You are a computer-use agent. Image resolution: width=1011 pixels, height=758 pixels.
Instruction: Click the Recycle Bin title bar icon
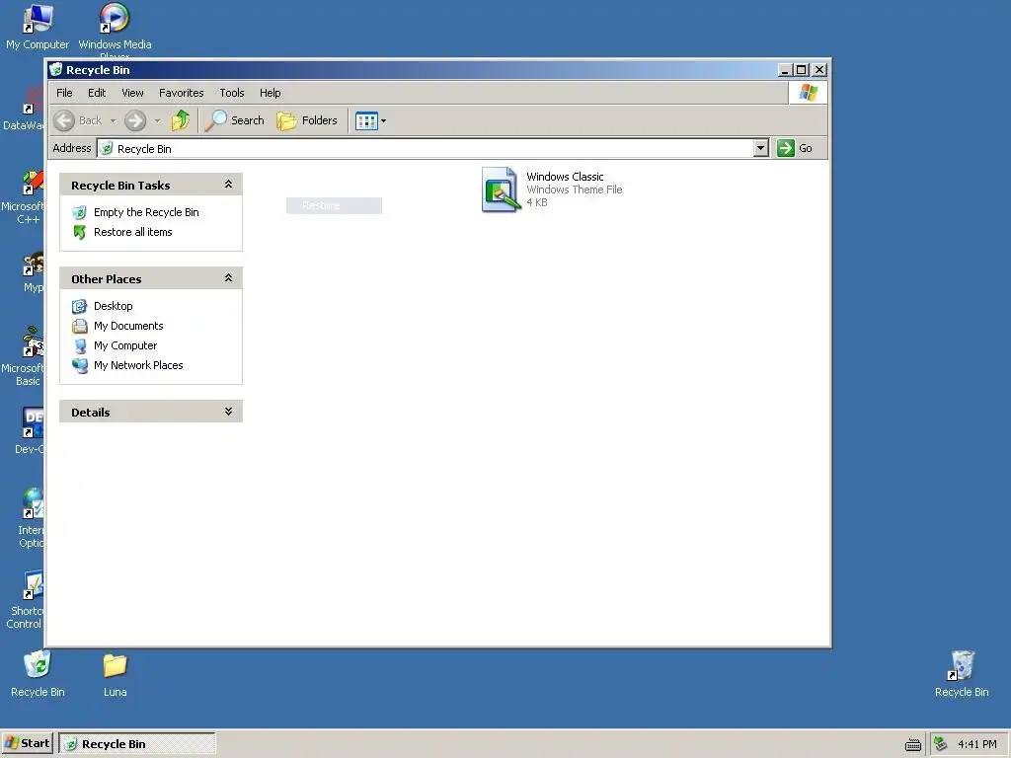(x=56, y=70)
